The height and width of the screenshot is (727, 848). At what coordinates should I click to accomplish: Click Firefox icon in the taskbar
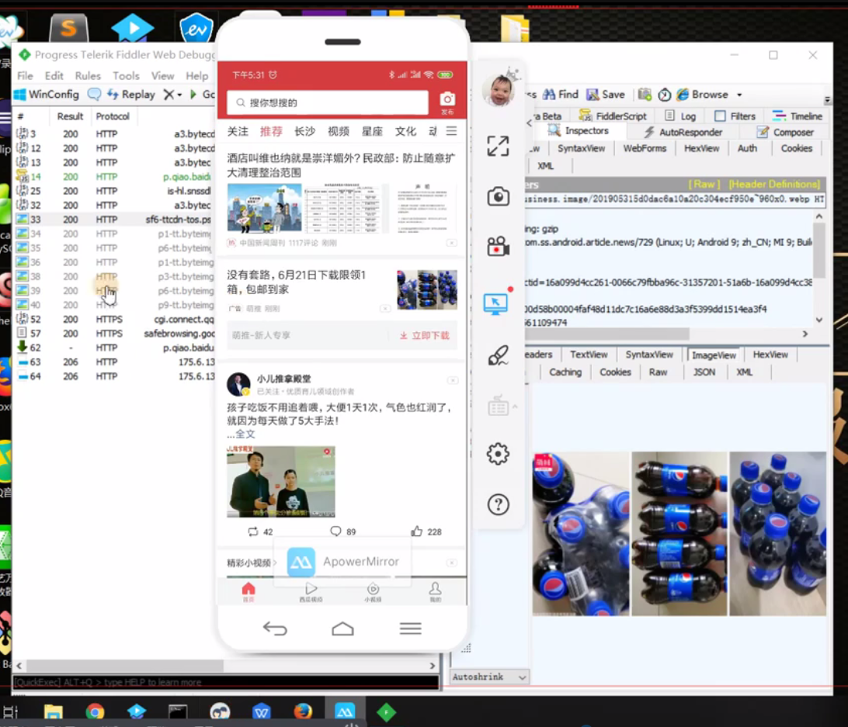click(303, 711)
